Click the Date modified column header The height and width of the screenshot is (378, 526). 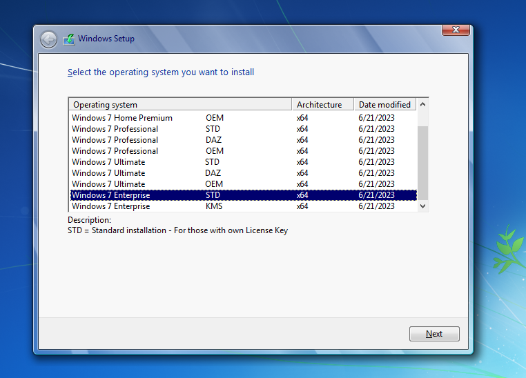coord(385,105)
